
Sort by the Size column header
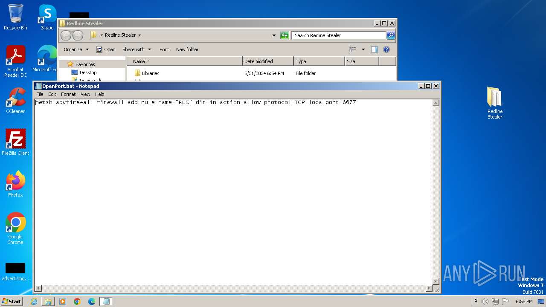[x=362, y=61]
